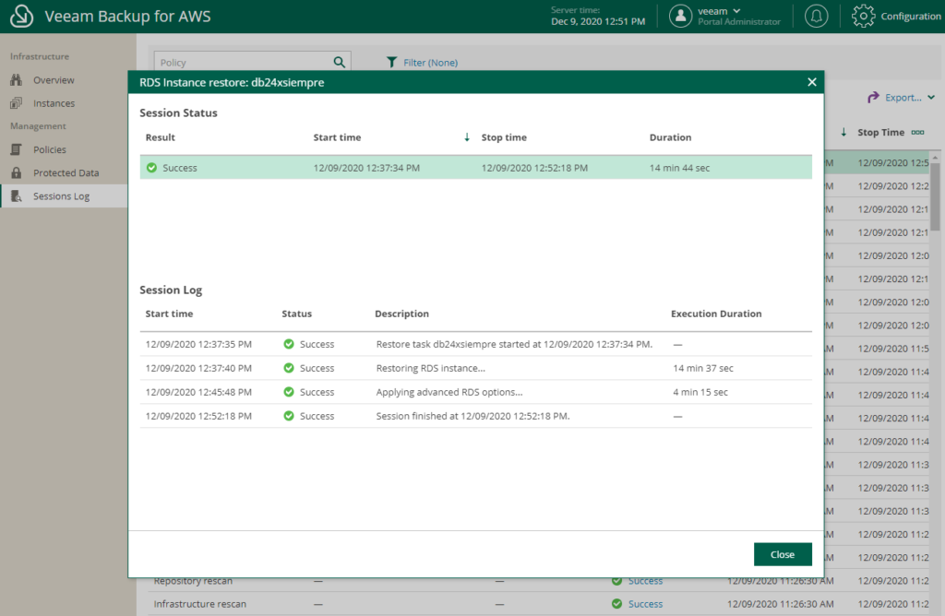
Task: Click the green Success icon in Session Status
Action: click(x=152, y=168)
